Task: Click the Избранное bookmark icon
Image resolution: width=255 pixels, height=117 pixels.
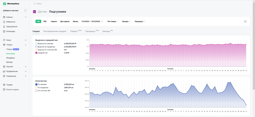Action: (4, 22)
